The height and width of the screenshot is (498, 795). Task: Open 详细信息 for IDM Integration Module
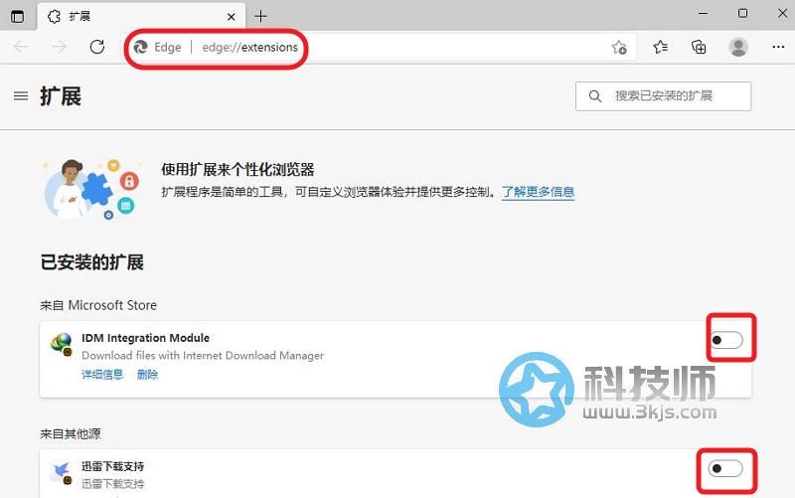102,375
